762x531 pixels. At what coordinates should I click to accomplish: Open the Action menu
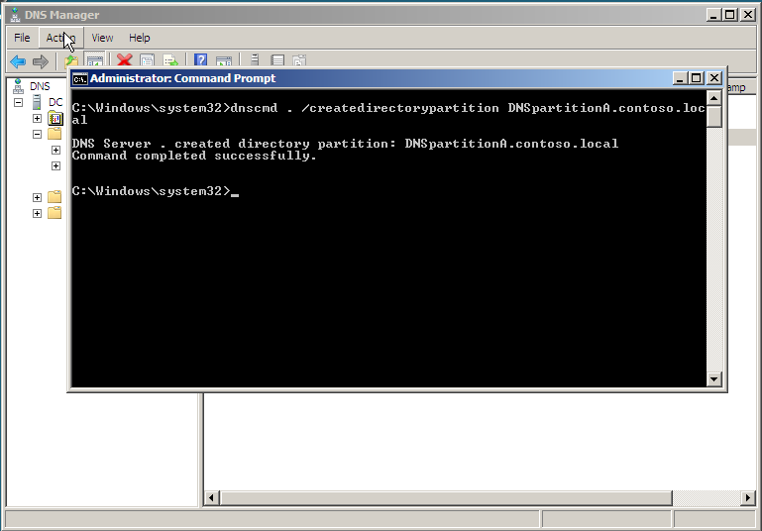(60, 38)
